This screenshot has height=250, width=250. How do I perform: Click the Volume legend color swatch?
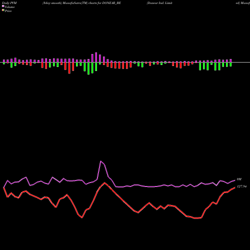tap(3, 6)
